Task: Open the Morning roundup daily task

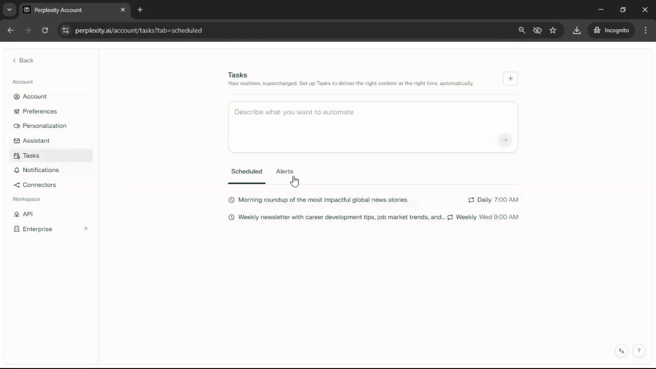Action: click(x=322, y=200)
